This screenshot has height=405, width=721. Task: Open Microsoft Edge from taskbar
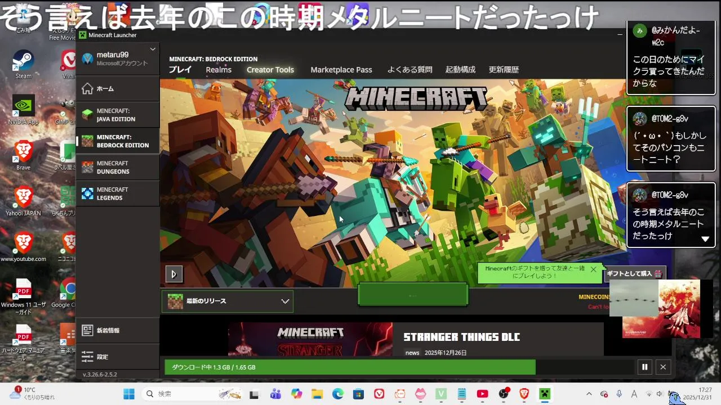pyautogui.click(x=338, y=394)
